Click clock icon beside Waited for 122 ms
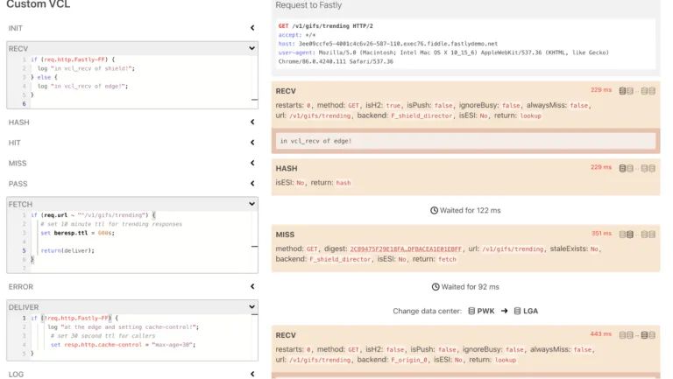673x379 pixels. pyautogui.click(x=434, y=211)
